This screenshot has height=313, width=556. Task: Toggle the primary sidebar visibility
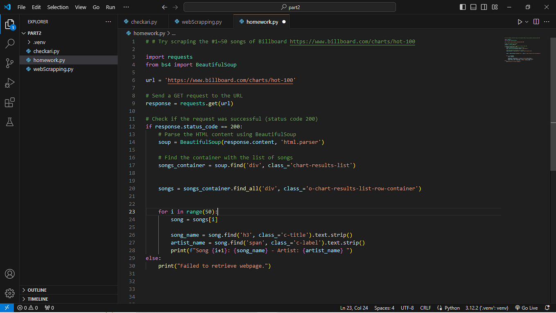coord(462,7)
